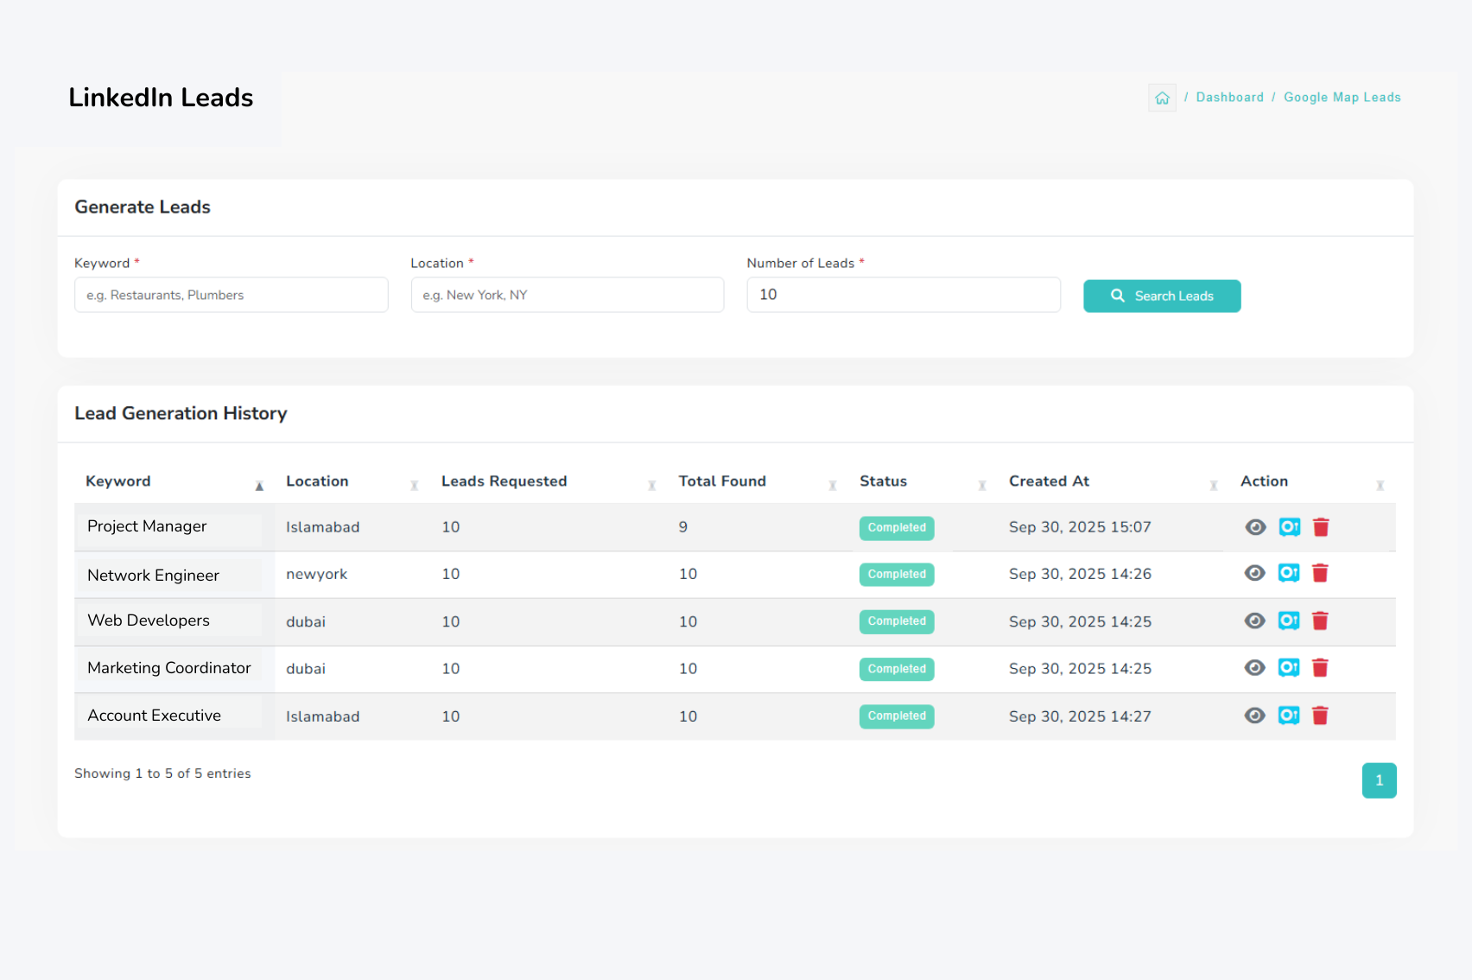View Marketing Coordinator leads via eye icon
The height and width of the screenshot is (980, 1472).
click(x=1254, y=668)
